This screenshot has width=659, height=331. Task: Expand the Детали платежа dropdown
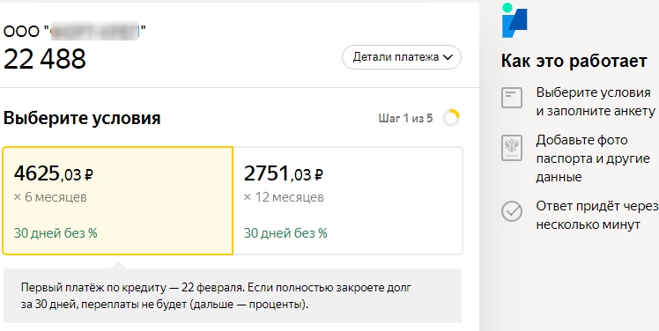tap(402, 57)
